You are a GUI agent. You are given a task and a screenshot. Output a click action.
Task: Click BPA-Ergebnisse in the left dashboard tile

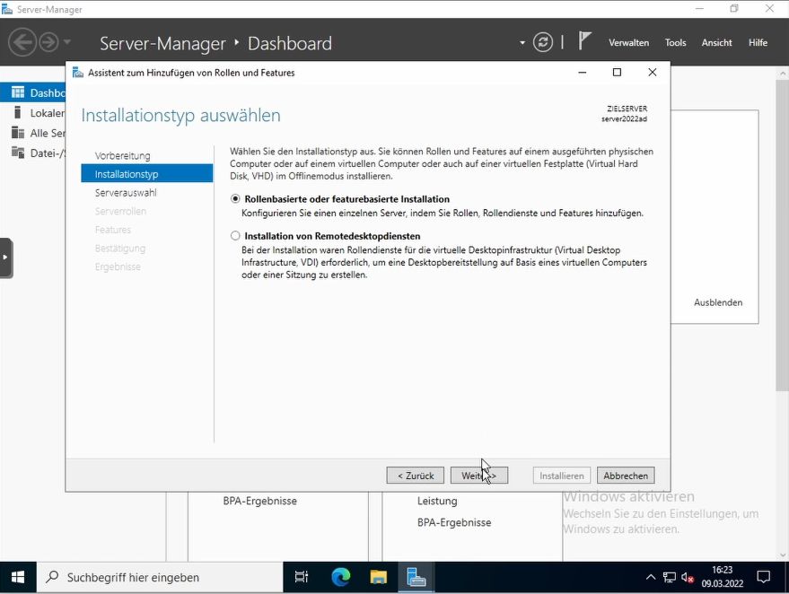point(259,501)
